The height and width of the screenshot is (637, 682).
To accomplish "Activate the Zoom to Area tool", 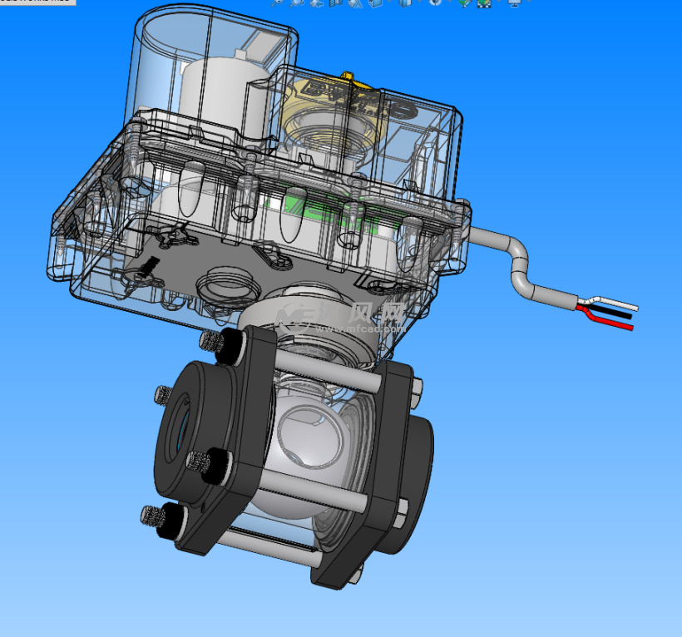I will (298, 2).
